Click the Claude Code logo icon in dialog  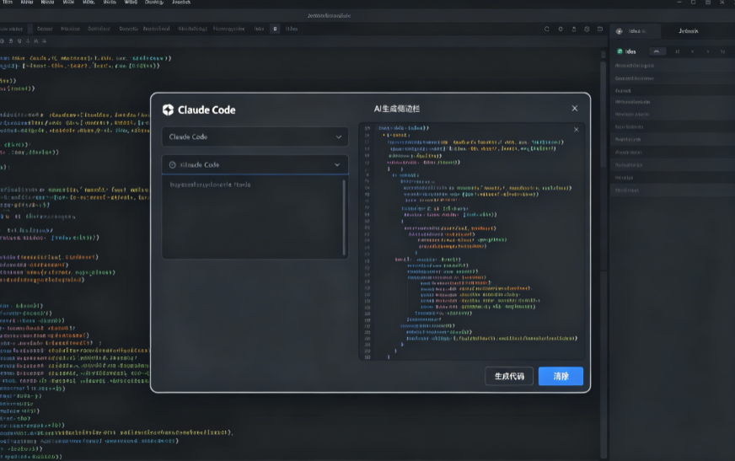(x=168, y=110)
